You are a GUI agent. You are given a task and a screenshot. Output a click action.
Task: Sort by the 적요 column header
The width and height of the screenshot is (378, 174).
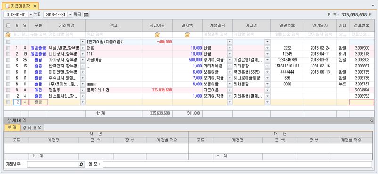pos(114,25)
